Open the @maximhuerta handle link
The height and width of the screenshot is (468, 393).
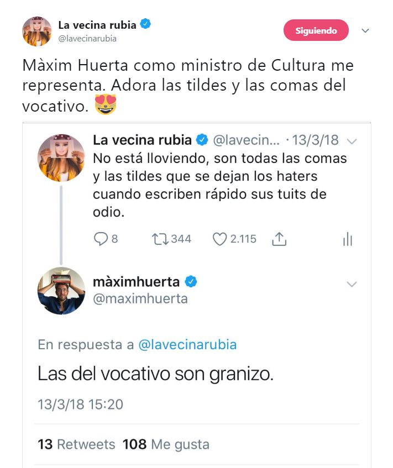click(x=140, y=299)
